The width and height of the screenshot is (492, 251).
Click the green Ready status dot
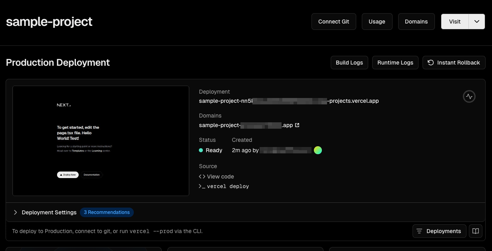pos(201,150)
